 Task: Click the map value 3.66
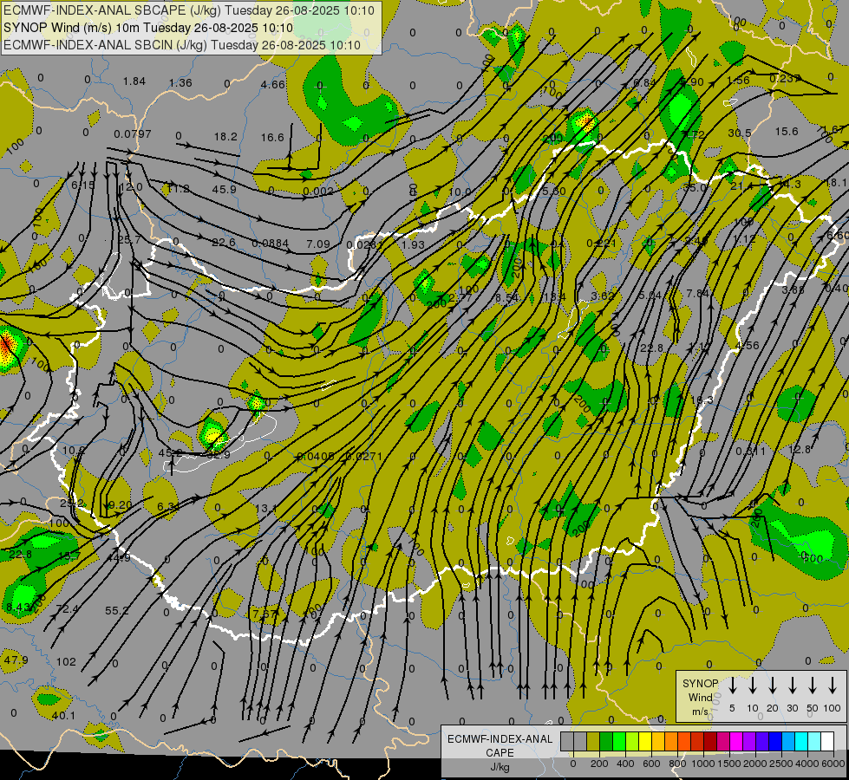pos(793,289)
